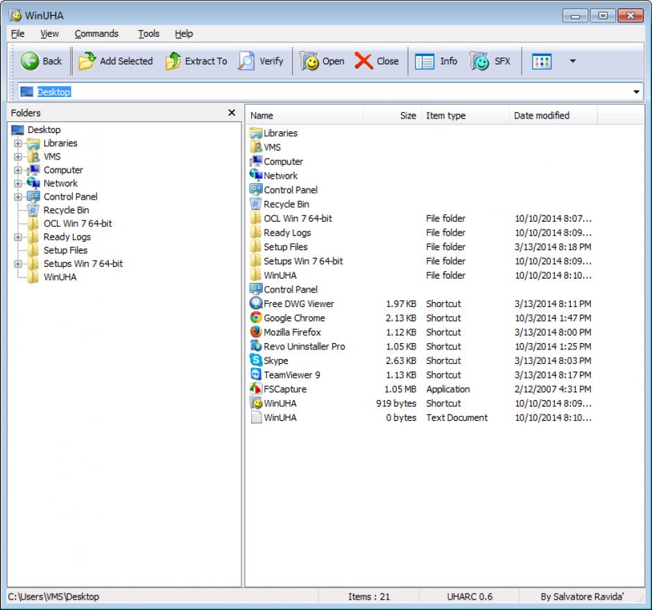
Task: Click the view mode grid icon
Action: click(x=542, y=61)
